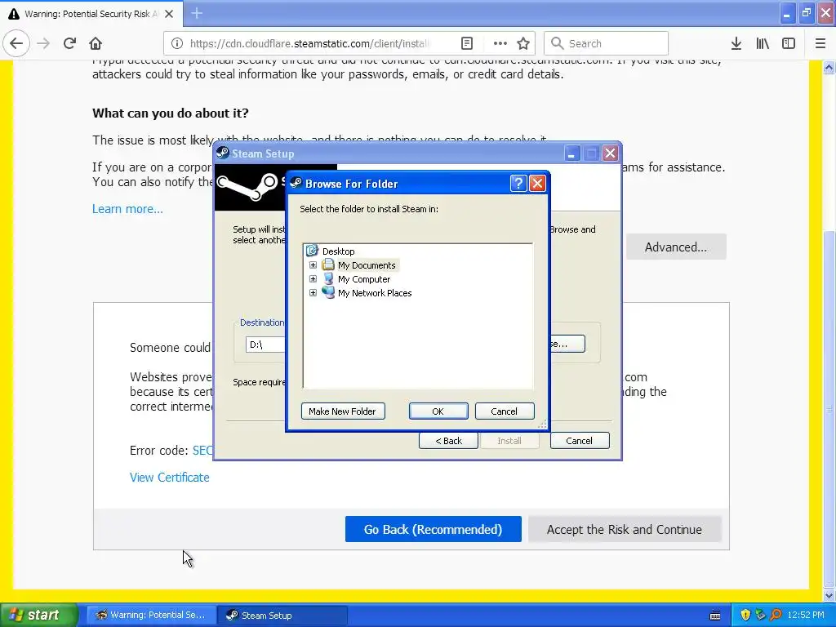Open the Firefox home page icon

pyautogui.click(x=96, y=43)
